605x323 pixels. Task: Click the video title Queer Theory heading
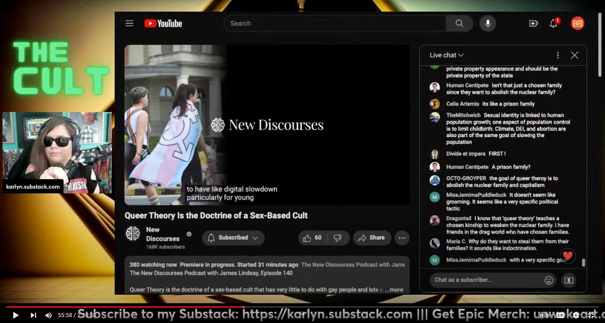pyautogui.click(x=216, y=215)
